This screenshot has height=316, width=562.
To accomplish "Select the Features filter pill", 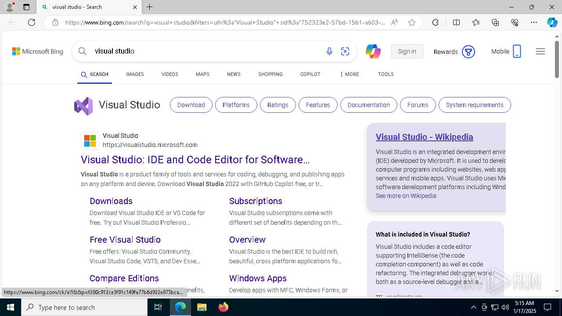I will [x=318, y=105].
